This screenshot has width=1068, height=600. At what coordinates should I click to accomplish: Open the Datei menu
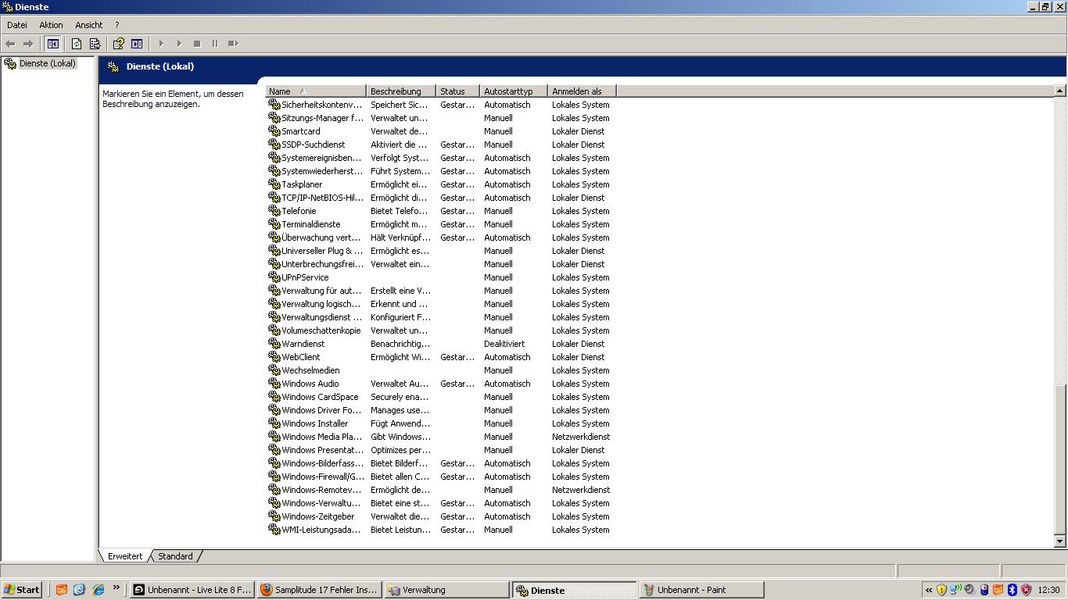click(17, 25)
